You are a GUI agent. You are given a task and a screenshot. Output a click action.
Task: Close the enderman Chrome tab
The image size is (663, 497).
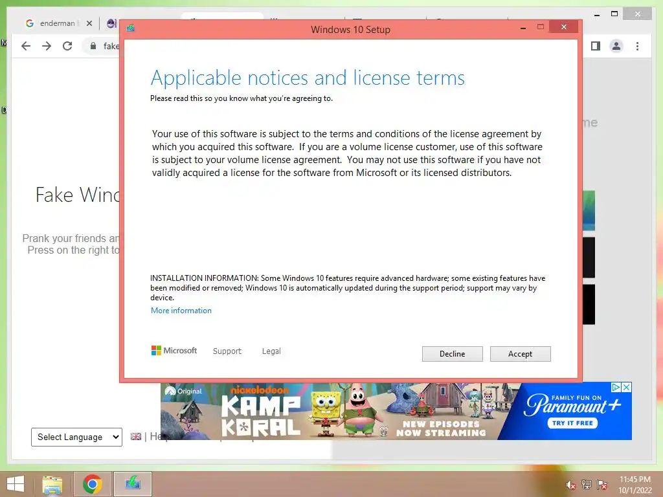[x=89, y=23]
